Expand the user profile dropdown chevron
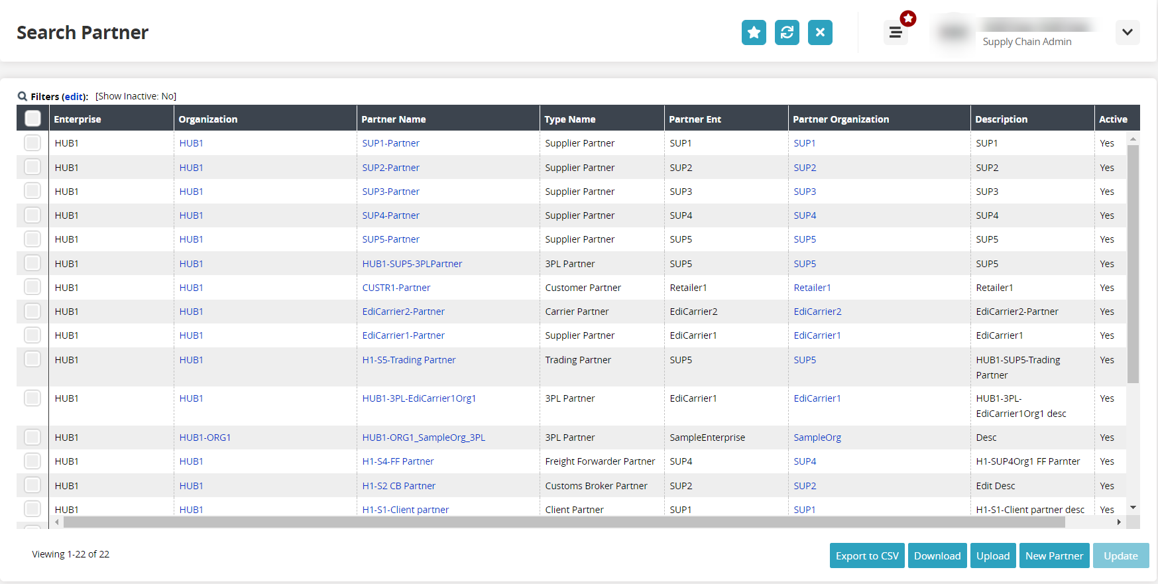Screen dimensions: 1158x584 [1127, 32]
